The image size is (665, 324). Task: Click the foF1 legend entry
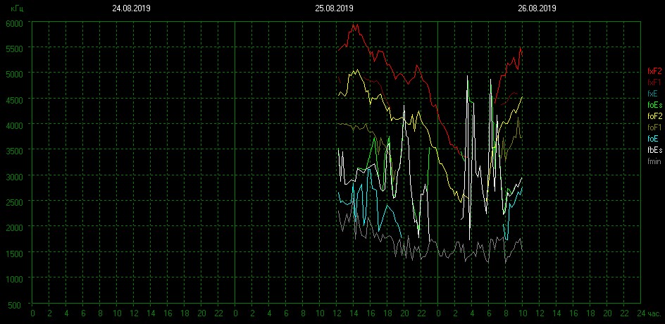tap(654, 127)
